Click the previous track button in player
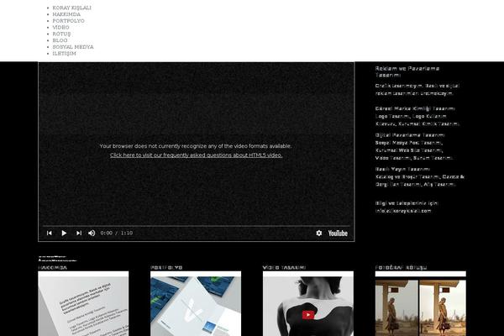The width and height of the screenshot is (504, 336). [x=50, y=233]
